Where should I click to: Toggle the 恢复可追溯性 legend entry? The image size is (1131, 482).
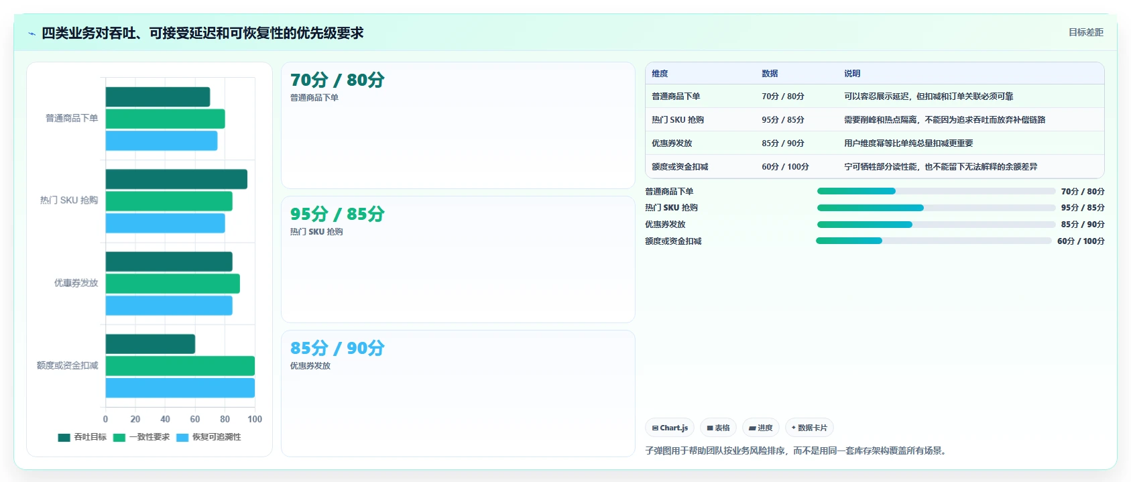click(x=209, y=437)
